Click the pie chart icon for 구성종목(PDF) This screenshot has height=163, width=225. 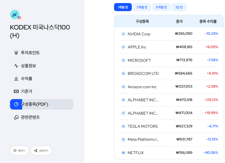16,104
